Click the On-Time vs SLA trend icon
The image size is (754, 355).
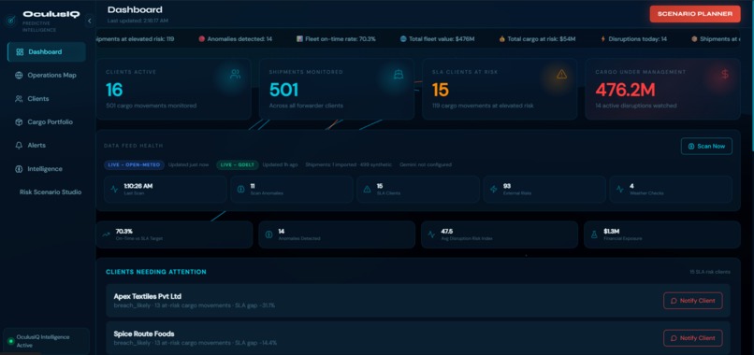pyautogui.click(x=106, y=234)
